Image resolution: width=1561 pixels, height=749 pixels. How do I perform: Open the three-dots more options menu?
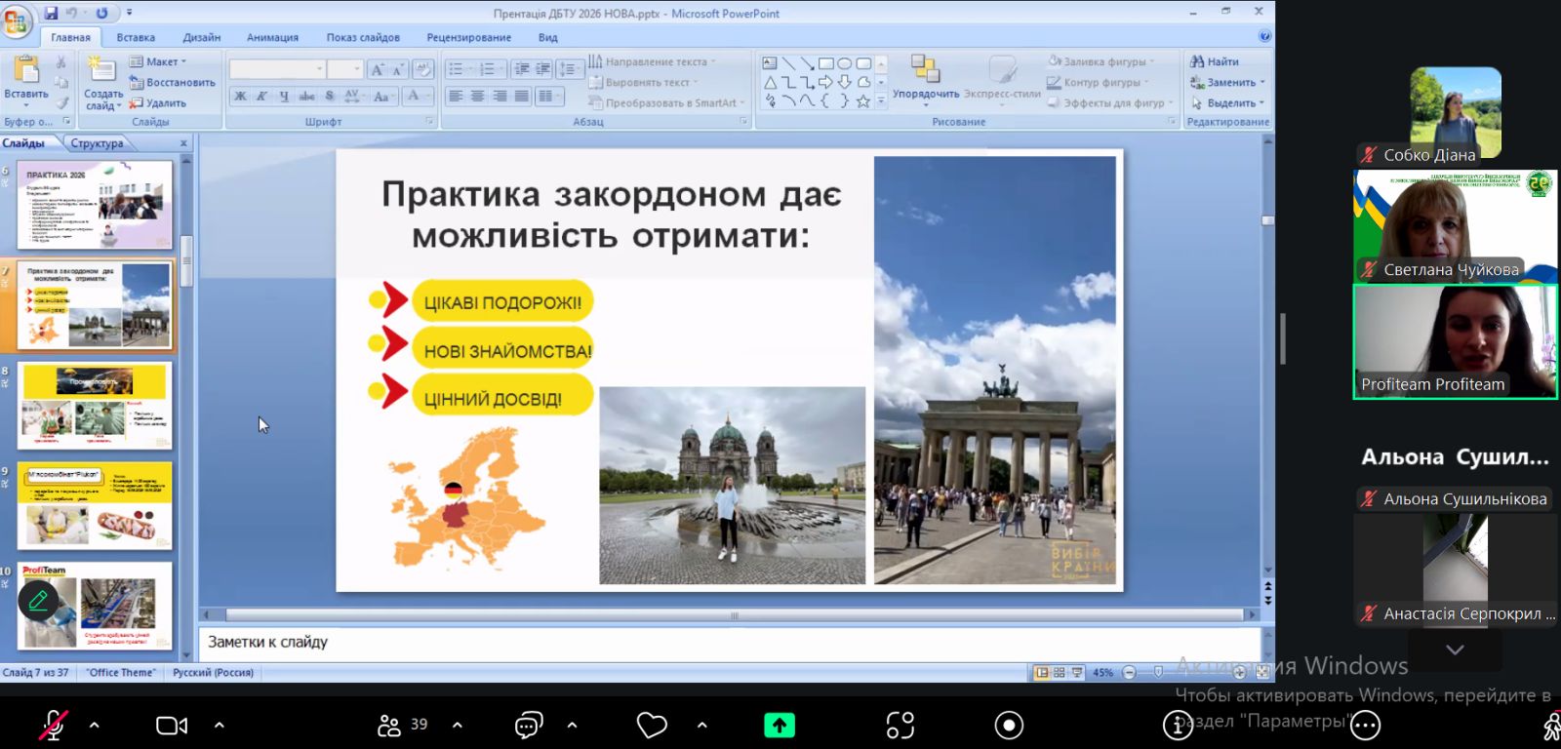tap(1365, 725)
